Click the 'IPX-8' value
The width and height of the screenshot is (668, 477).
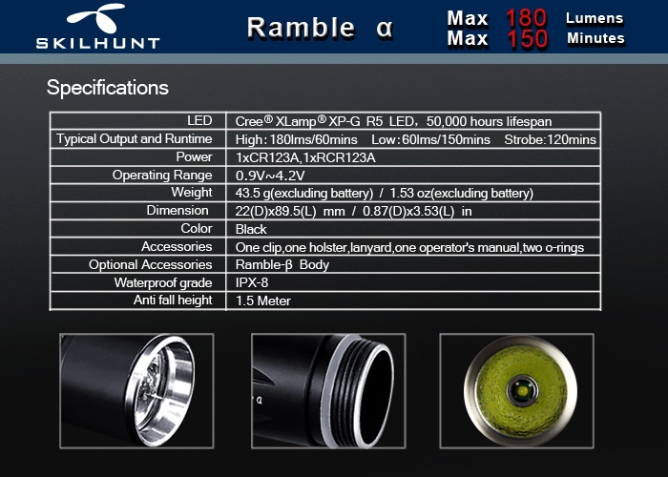pos(252,282)
